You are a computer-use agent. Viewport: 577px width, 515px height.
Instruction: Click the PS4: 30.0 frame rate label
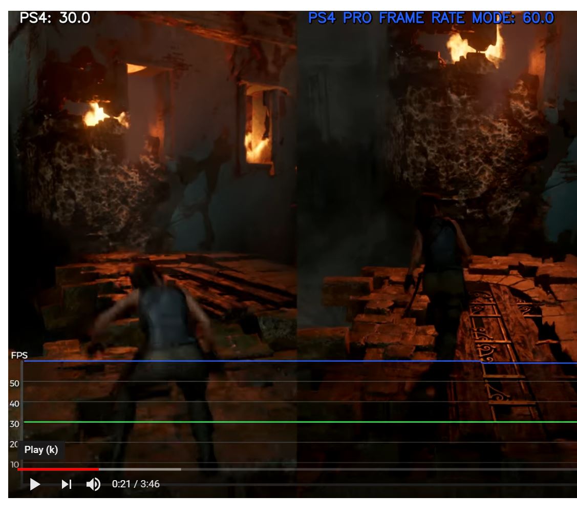point(55,18)
